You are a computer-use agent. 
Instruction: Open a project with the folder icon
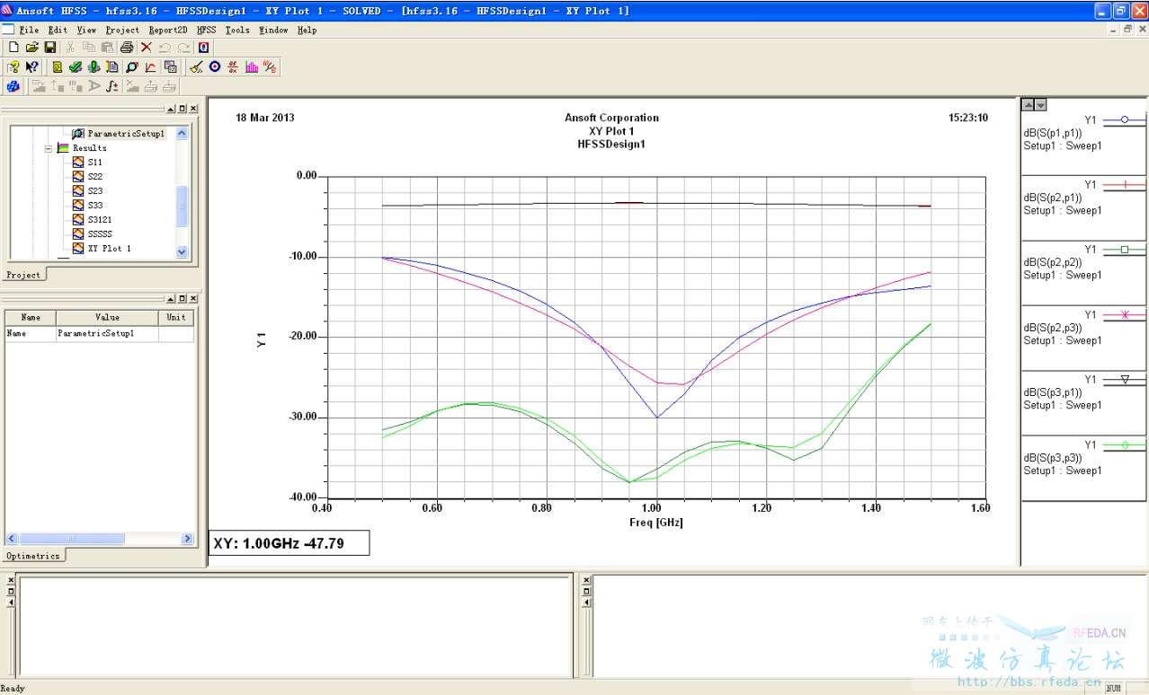31,48
